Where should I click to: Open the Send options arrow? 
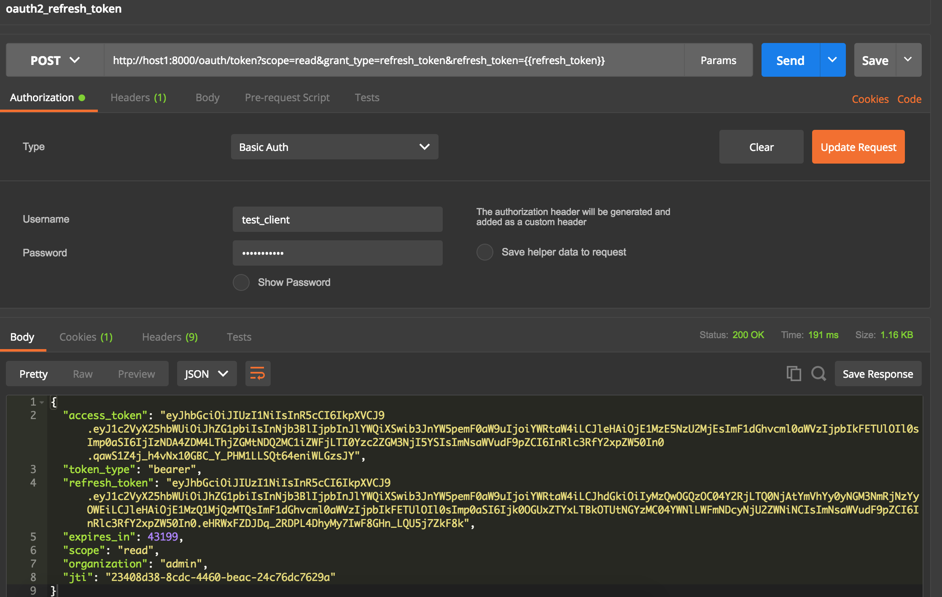(832, 60)
